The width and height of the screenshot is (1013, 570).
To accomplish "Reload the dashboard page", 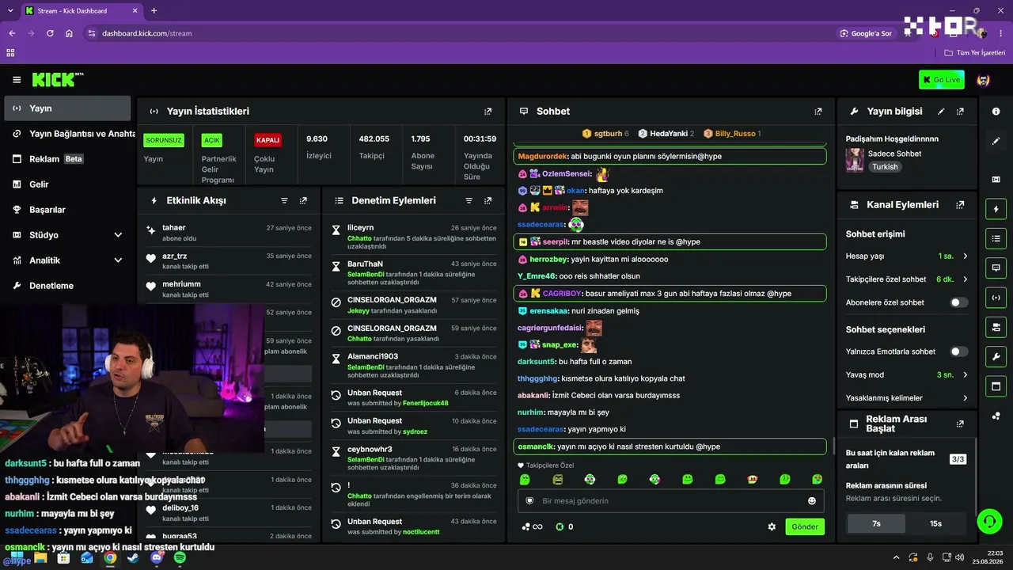I will click(50, 33).
